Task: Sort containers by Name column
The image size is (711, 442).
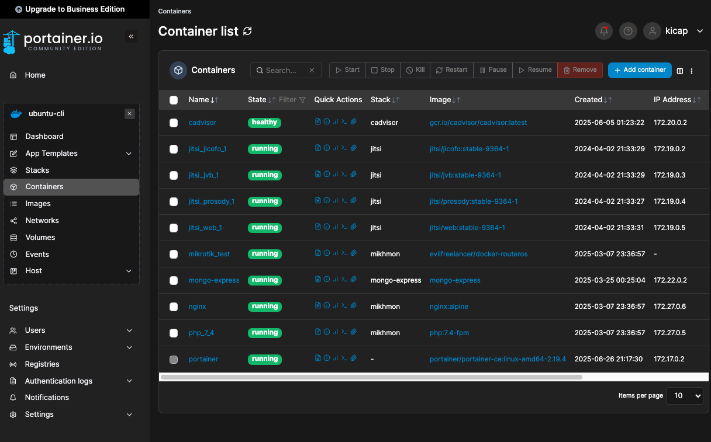Action: (x=203, y=100)
